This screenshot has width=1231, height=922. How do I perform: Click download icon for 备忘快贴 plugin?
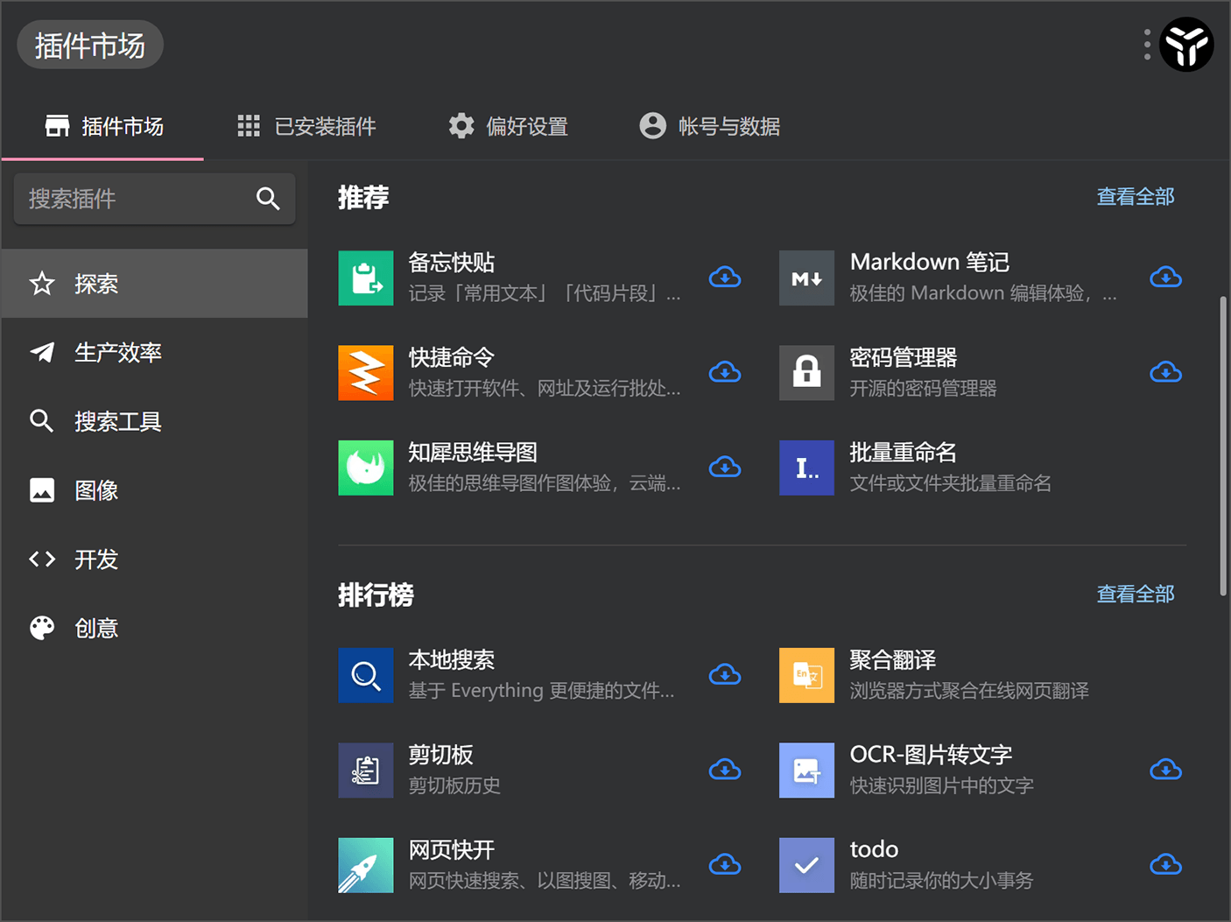(725, 278)
